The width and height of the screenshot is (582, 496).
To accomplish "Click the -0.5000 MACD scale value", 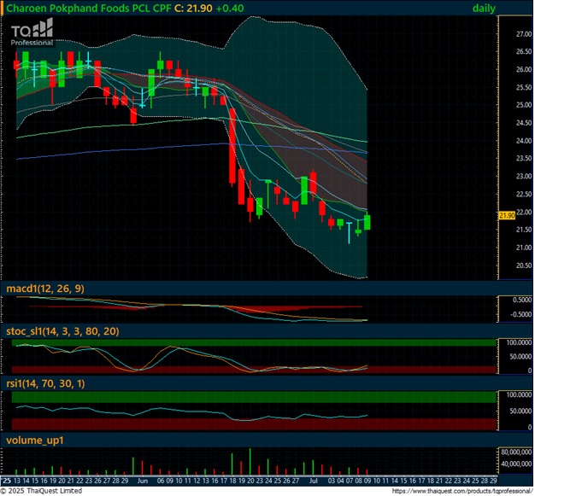I will tap(521, 314).
